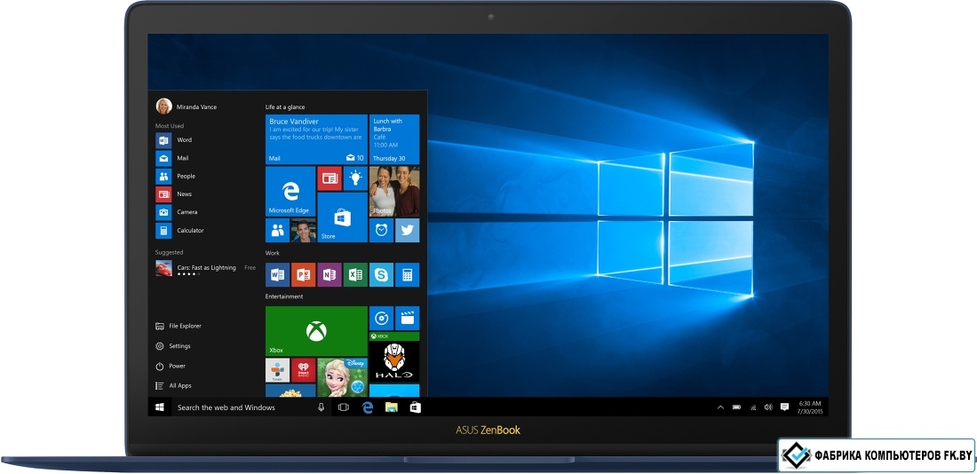The height and width of the screenshot is (474, 977).
Task: Open the Mail live tile from Bruce Vandiver
Action: click(x=316, y=138)
